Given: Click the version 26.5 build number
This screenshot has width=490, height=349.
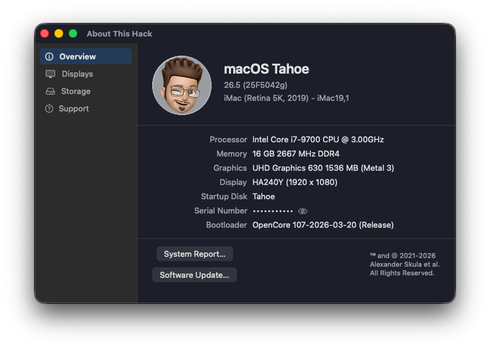Looking at the screenshot, I should 256,85.
